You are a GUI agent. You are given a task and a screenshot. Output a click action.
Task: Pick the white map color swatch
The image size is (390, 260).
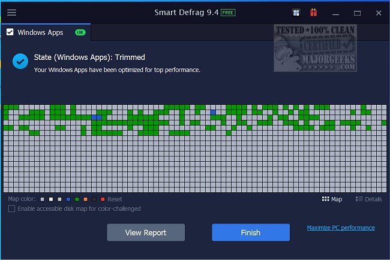tap(51, 199)
